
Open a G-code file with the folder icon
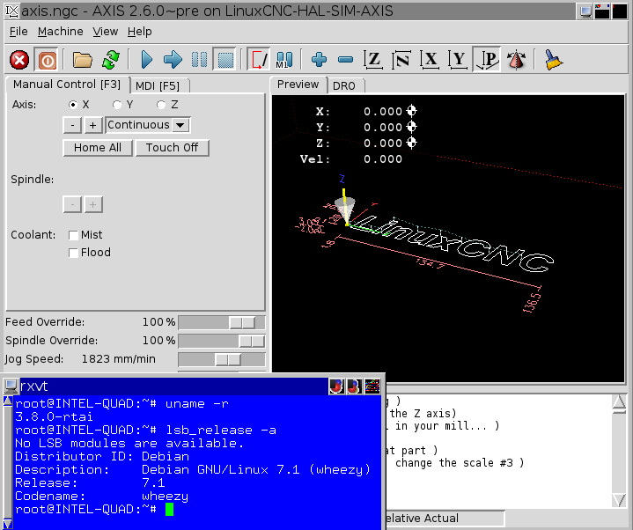(83, 60)
